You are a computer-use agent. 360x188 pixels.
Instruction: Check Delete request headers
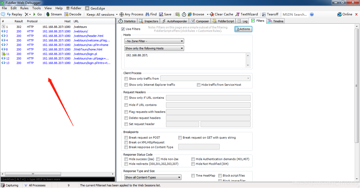pyautogui.click(x=126, y=118)
